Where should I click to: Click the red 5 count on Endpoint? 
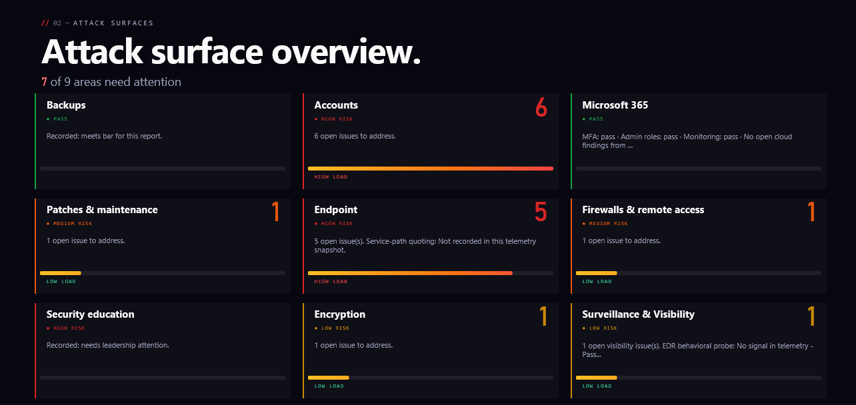click(x=541, y=212)
